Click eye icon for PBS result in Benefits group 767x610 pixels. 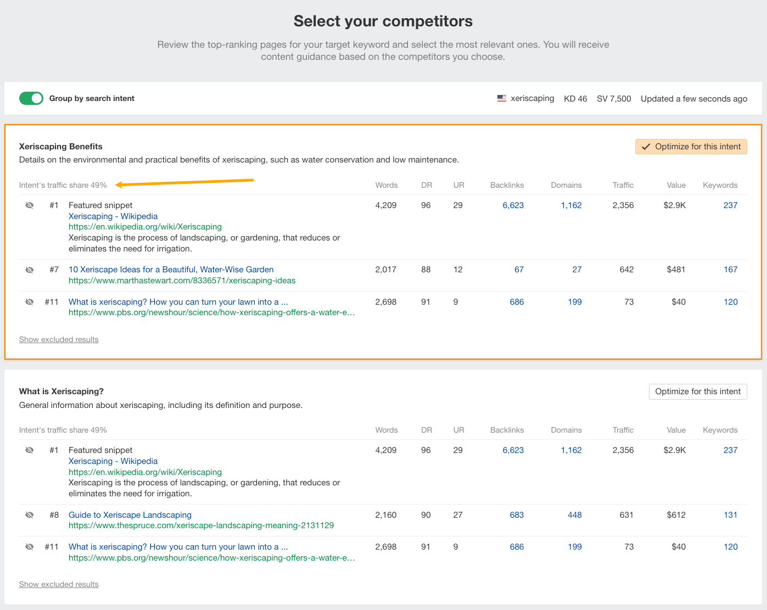point(30,302)
